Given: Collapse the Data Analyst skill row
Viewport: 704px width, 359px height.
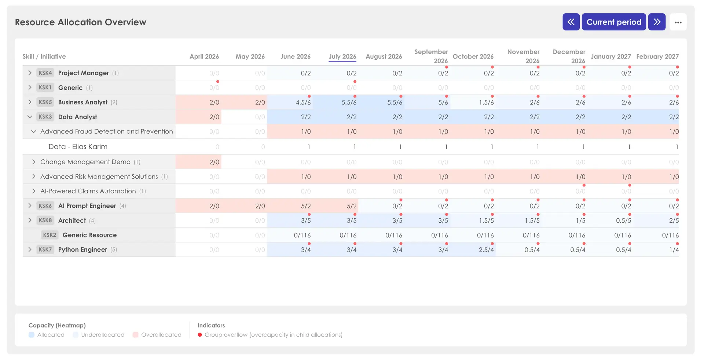Looking at the screenshot, I should tap(30, 117).
